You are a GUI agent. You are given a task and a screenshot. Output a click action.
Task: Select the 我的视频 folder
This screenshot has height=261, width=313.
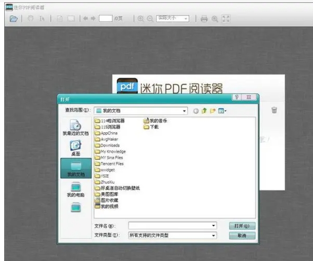(106, 206)
